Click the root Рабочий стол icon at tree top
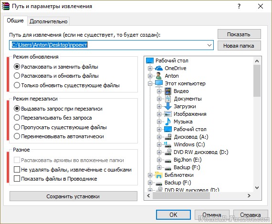The height and width of the screenshot is (224, 272). [x=150, y=61]
